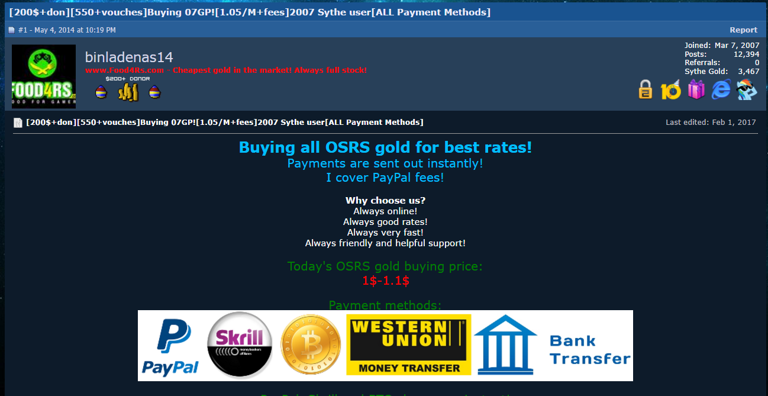Click the 'Payment methods:' heading
Screen dimensions: 768x396
click(385, 305)
